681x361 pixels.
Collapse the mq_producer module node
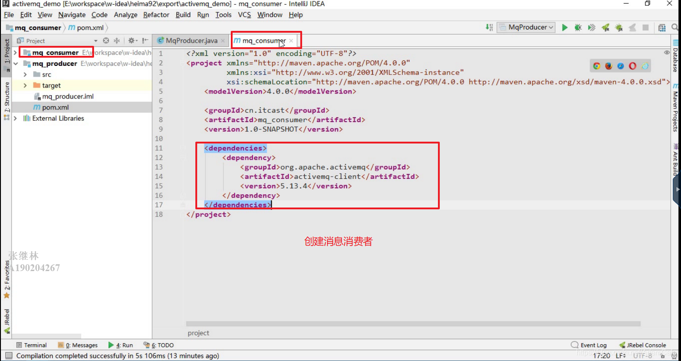coord(15,64)
